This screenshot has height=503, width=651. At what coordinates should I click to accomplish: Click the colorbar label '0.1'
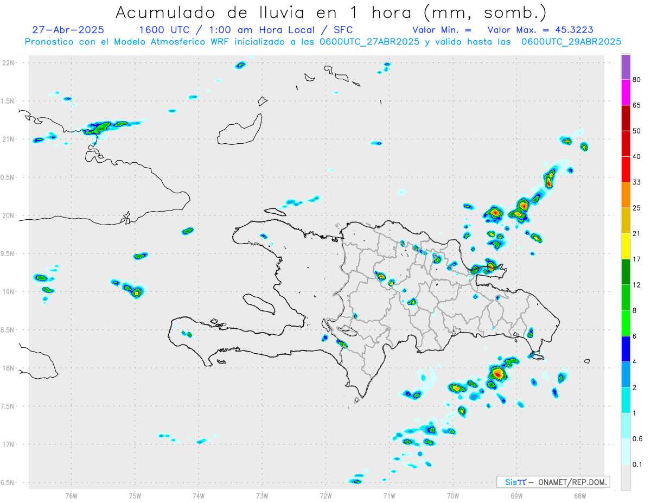[x=637, y=464]
